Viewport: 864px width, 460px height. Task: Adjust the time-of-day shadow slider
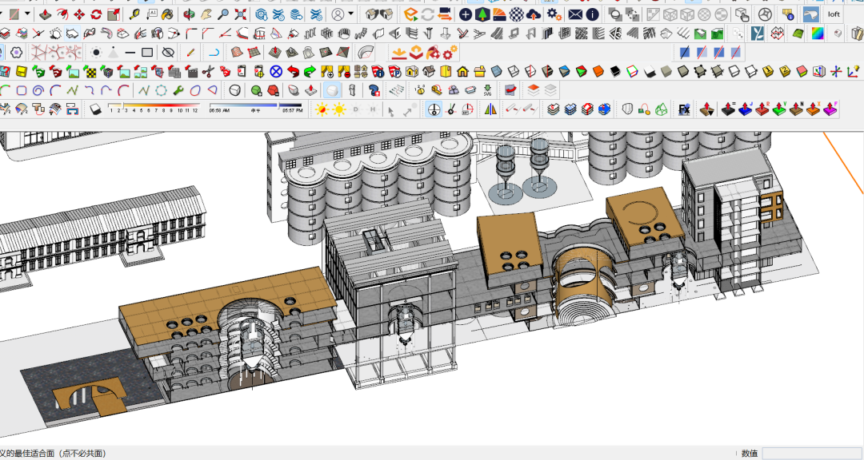[x=256, y=107]
